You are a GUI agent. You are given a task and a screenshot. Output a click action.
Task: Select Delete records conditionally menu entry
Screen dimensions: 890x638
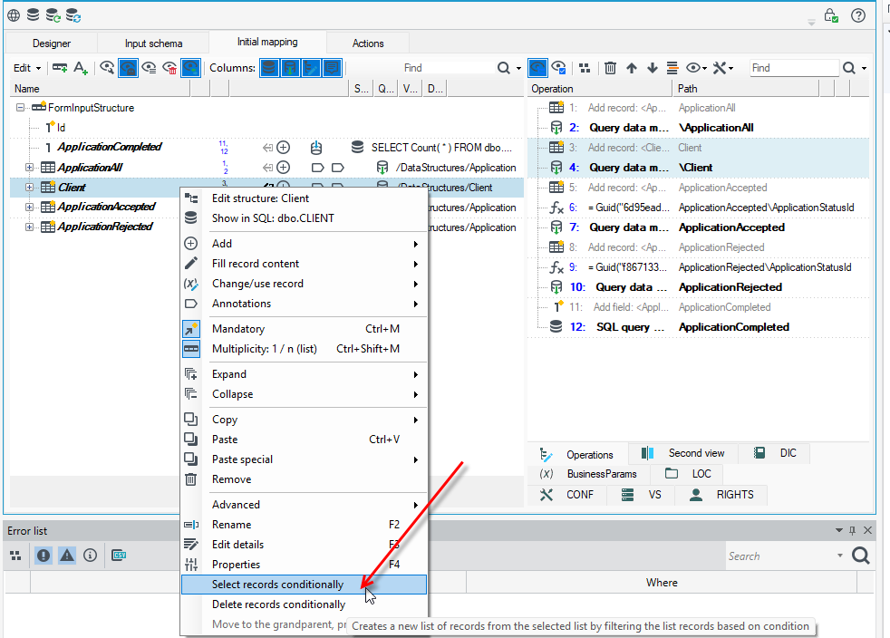[x=305, y=604]
